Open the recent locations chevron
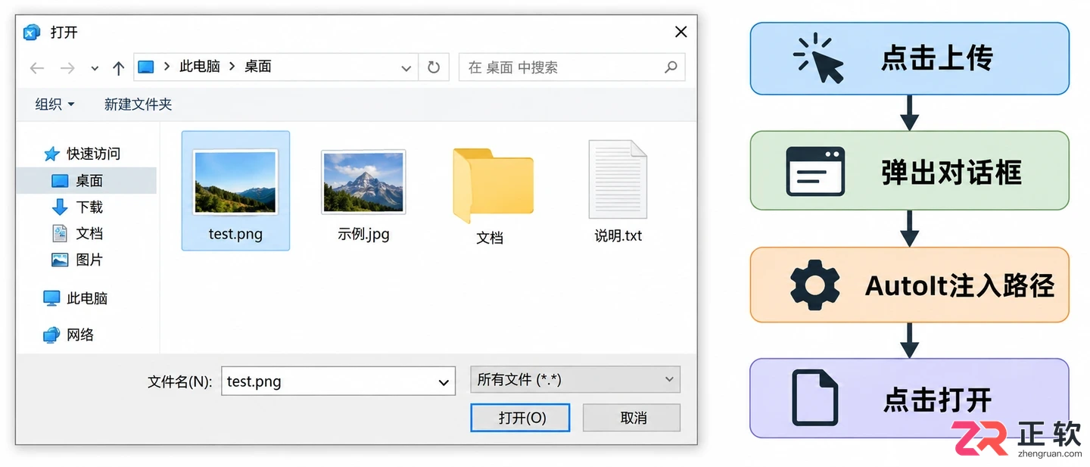The image size is (1090, 467). [x=95, y=68]
